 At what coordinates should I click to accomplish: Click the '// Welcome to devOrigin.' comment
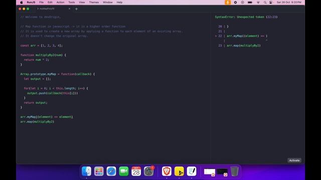41,17
